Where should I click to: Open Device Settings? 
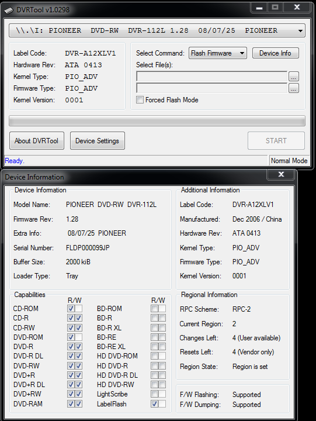pyautogui.click(x=97, y=141)
